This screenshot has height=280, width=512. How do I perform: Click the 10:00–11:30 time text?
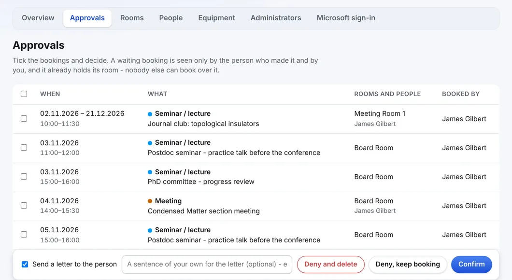point(60,124)
